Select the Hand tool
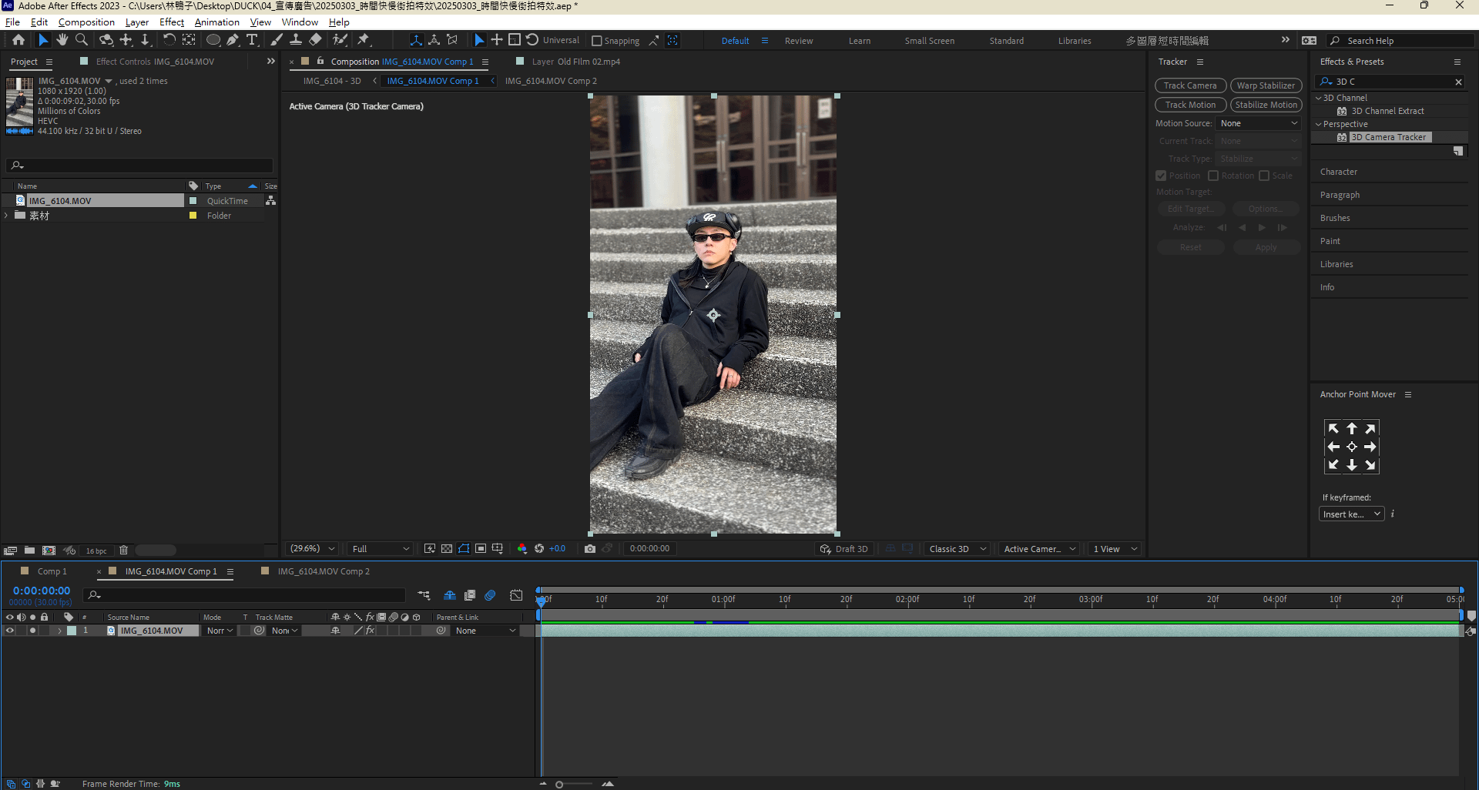1479x790 pixels. (x=62, y=40)
